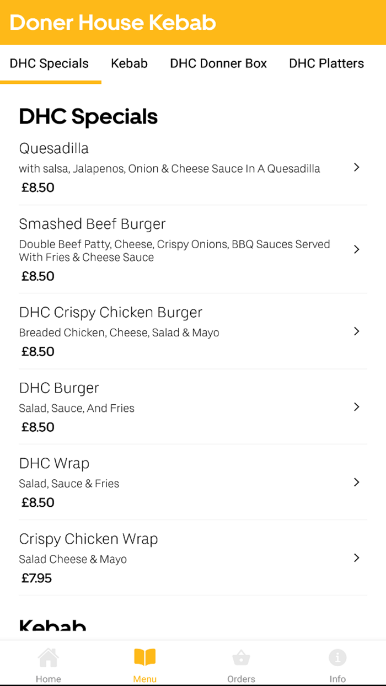
Task: Switch to the Kebab tab
Action: (x=129, y=63)
